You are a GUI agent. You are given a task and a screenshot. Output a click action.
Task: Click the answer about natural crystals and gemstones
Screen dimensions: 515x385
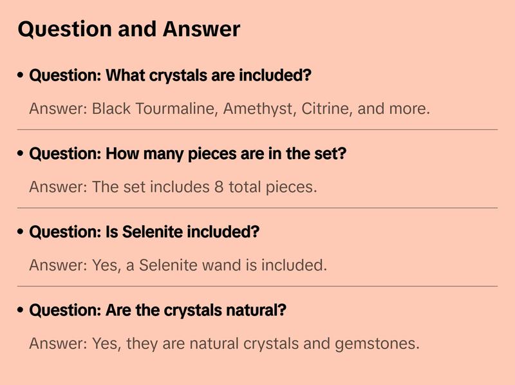224,344
